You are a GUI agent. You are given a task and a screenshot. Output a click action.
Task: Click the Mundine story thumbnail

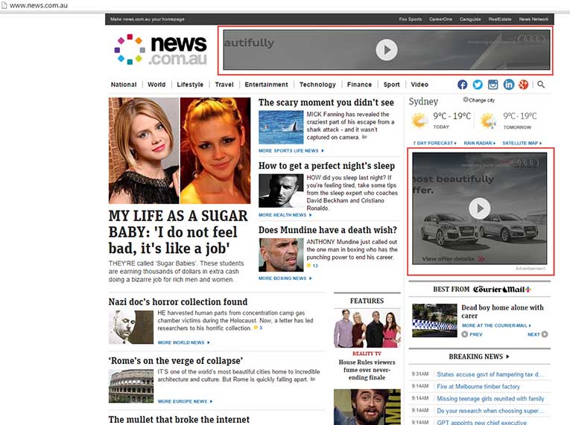tap(281, 255)
